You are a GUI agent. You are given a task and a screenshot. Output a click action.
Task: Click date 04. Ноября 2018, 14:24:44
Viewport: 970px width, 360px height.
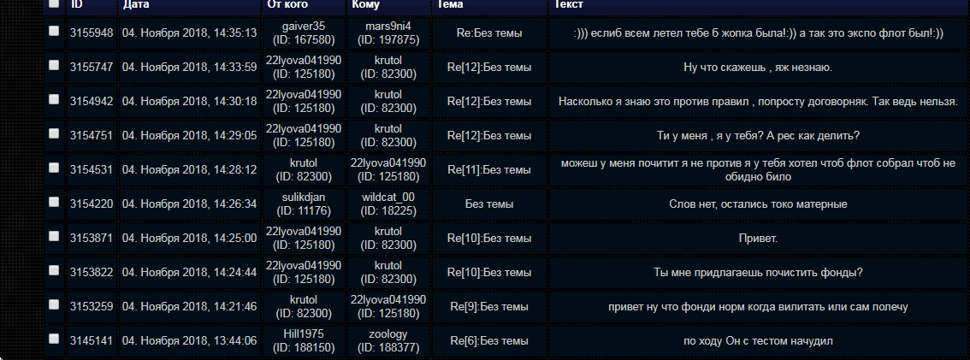click(189, 272)
